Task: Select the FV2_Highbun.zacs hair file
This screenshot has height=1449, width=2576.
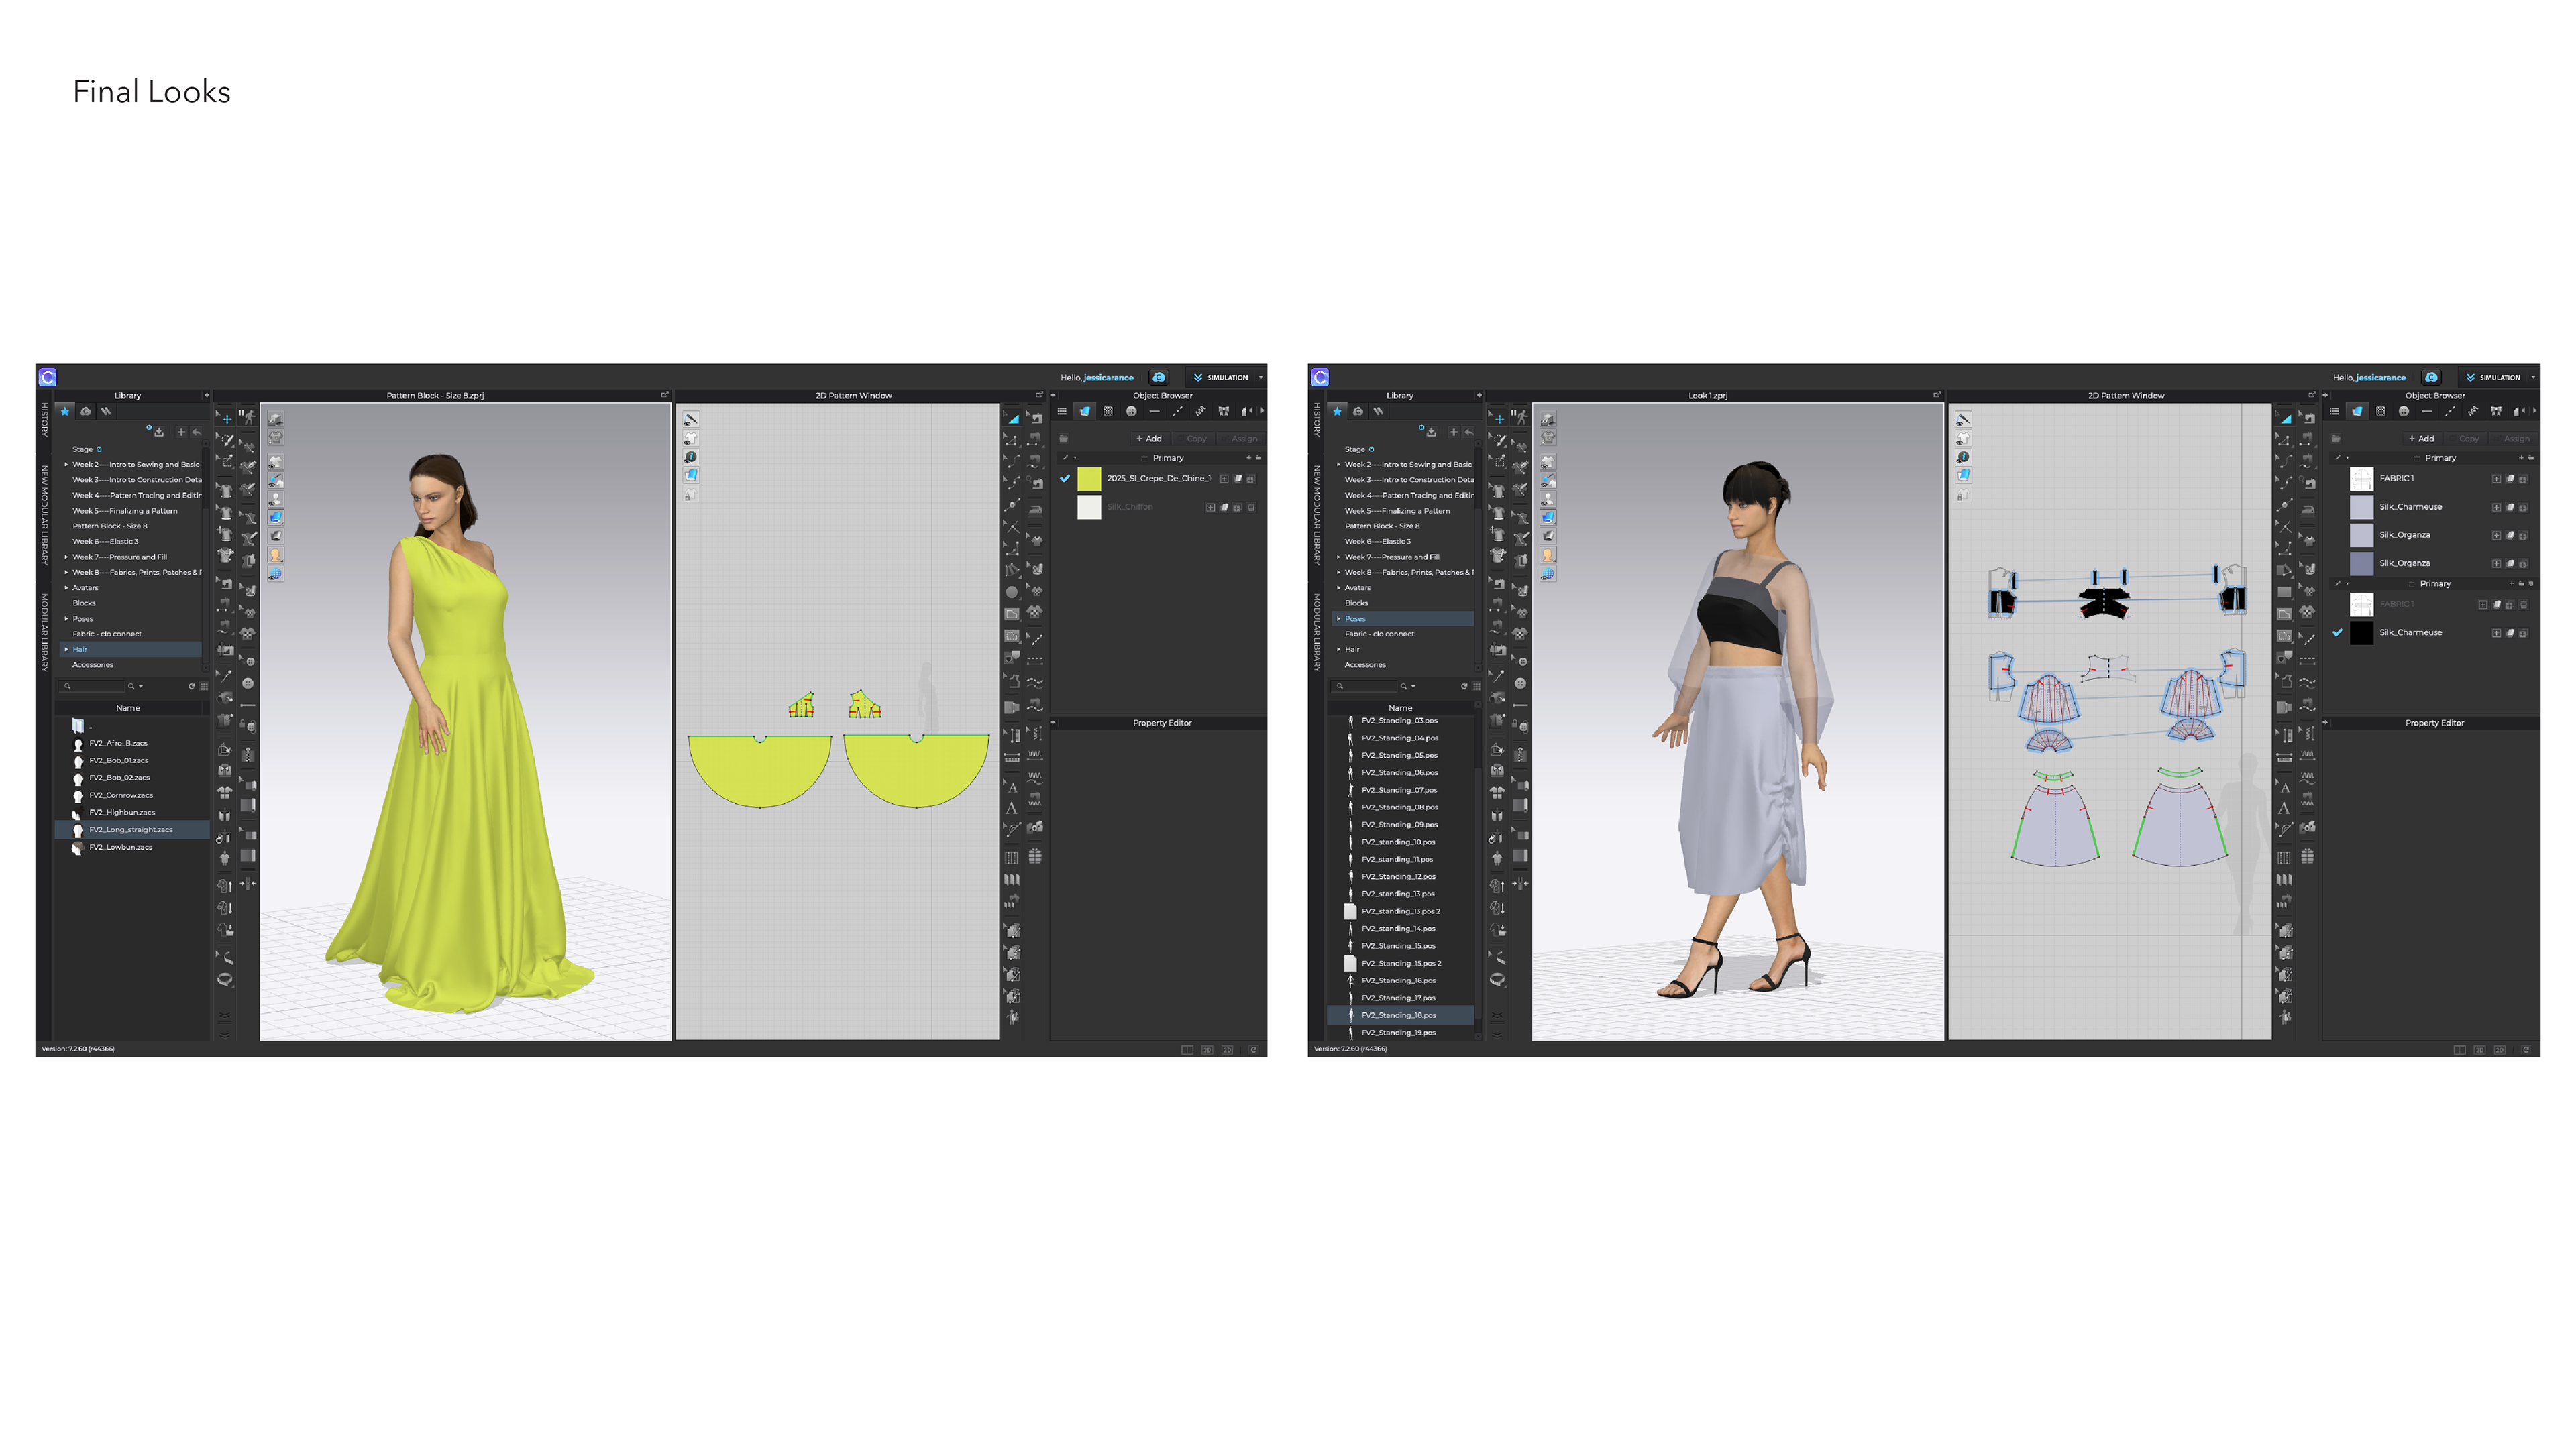Action: (121, 813)
